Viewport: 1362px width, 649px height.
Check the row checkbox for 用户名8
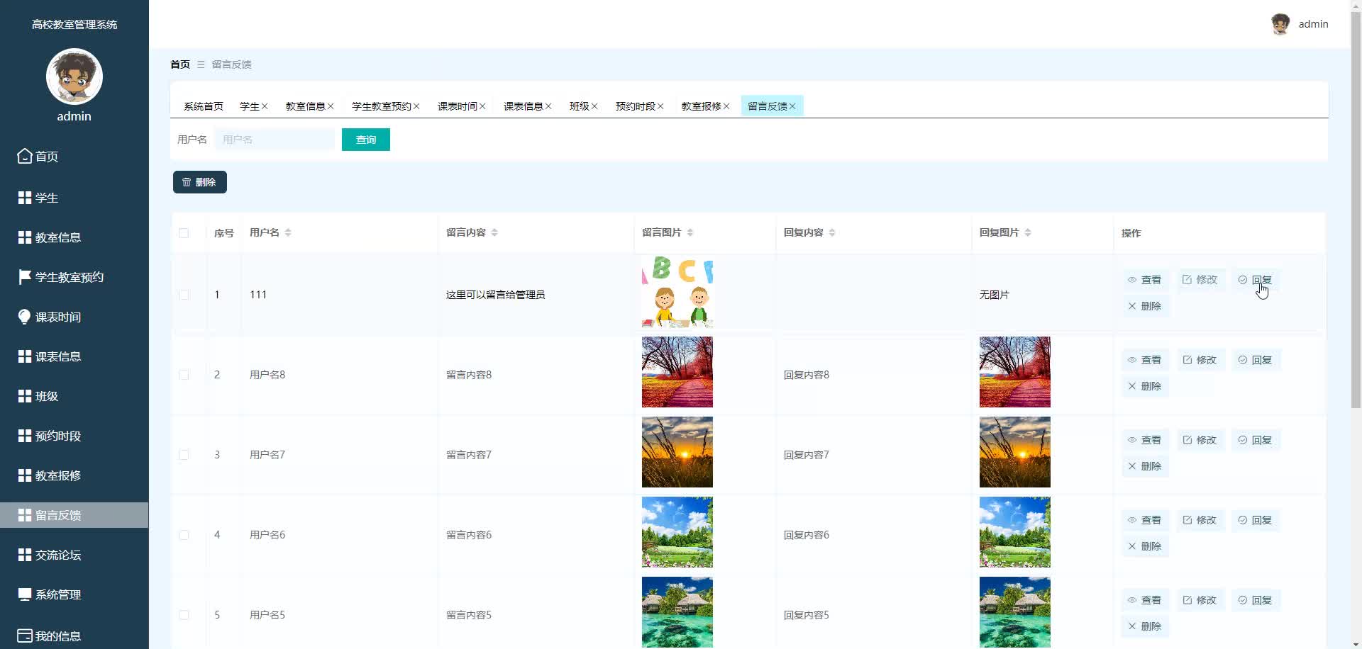coord(184,375)
